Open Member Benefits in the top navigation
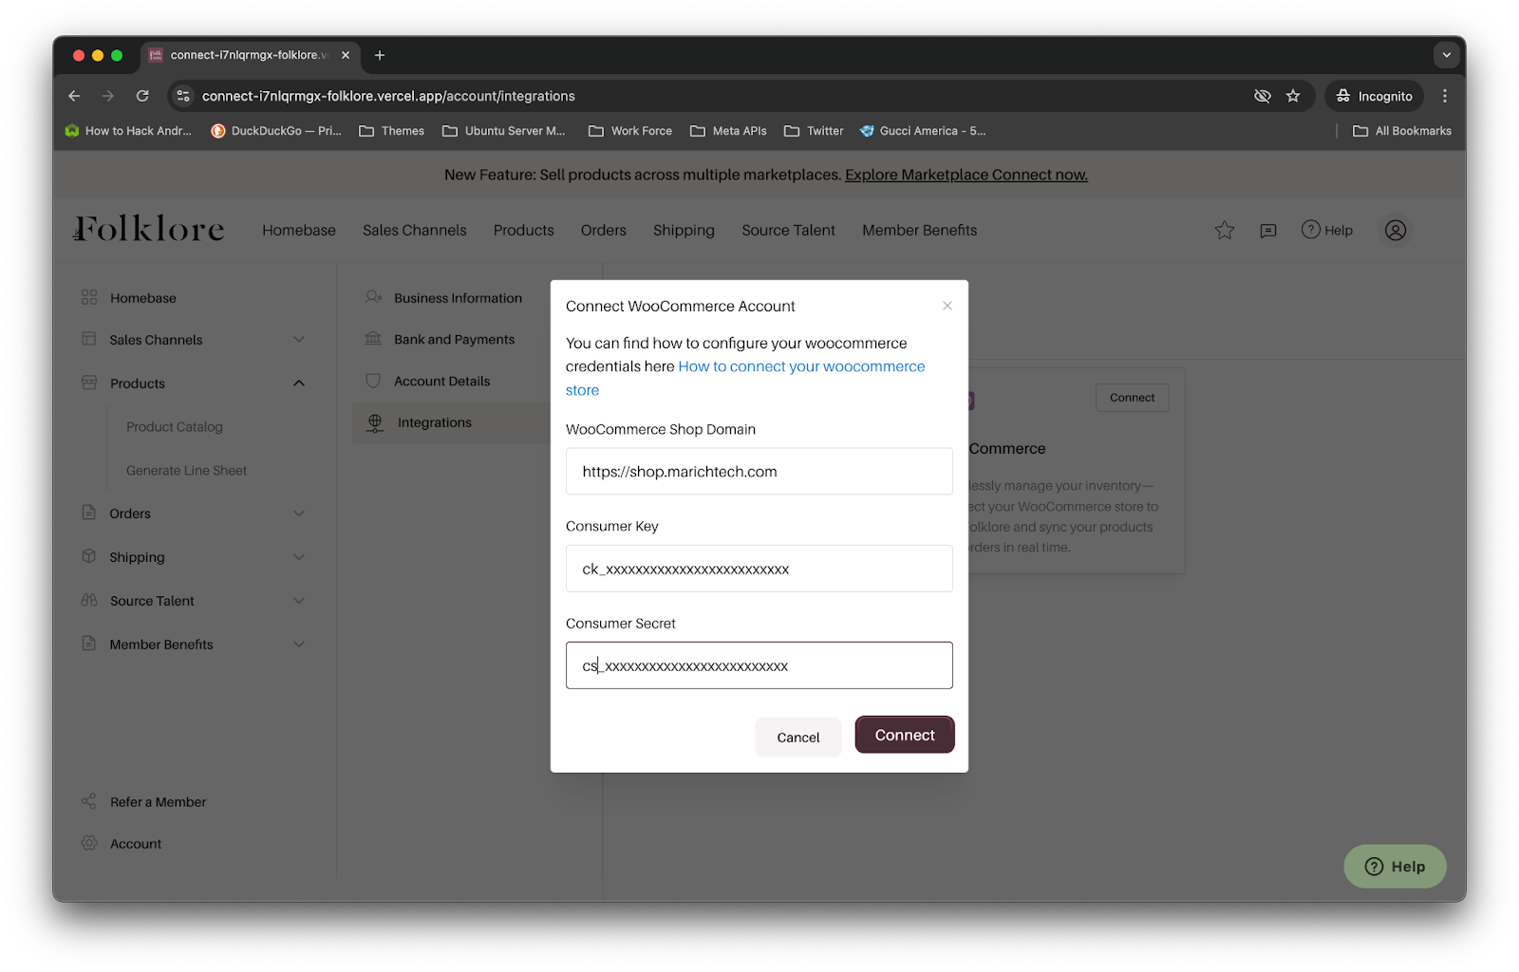Image resolution: width=1519 pixels, height=972 pixels. (x=919, y=230)
